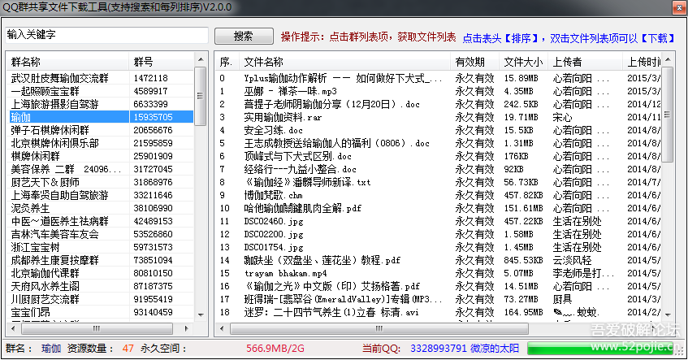
Task: Select file trayam bhakam.mp4
Action: tap(283, 273)
